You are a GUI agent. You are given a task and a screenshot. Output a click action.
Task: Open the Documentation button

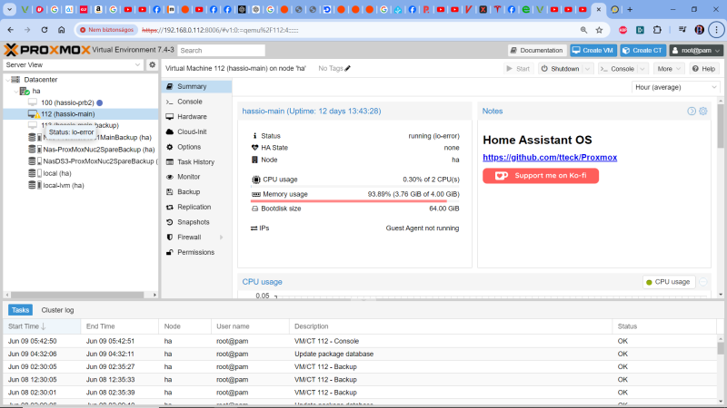pos(536,50)
